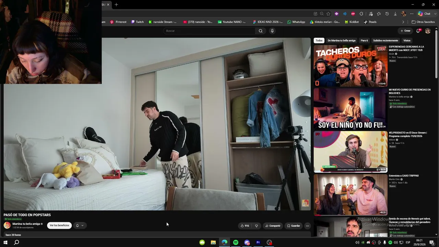
Task: Select the Todos filter chip
Action: [319, 40]
